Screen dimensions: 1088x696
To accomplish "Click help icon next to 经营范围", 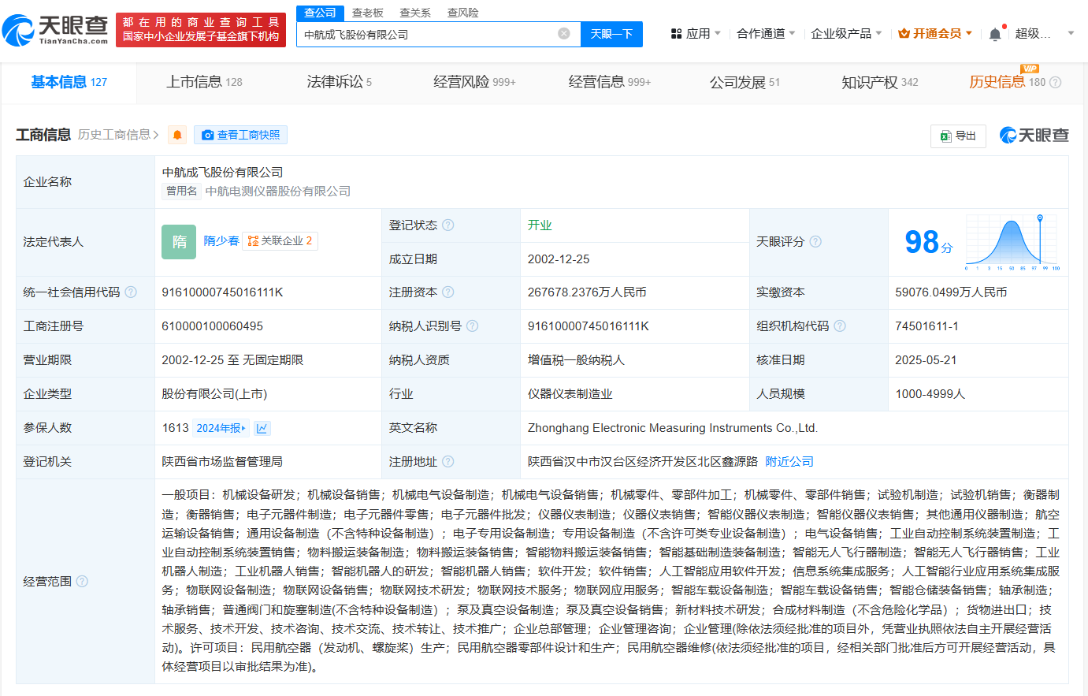I will [82, 582].
